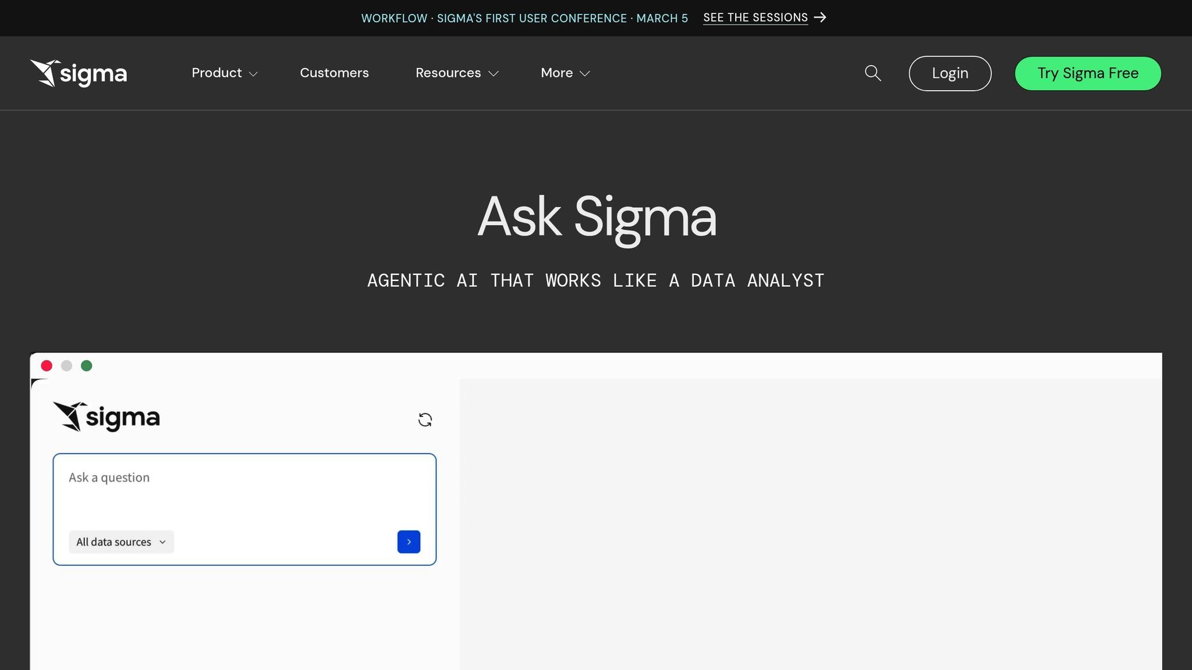Expand the Resources dropdown
The height and width of the screenshot is (670, 1192).
[x=456, y=73]
